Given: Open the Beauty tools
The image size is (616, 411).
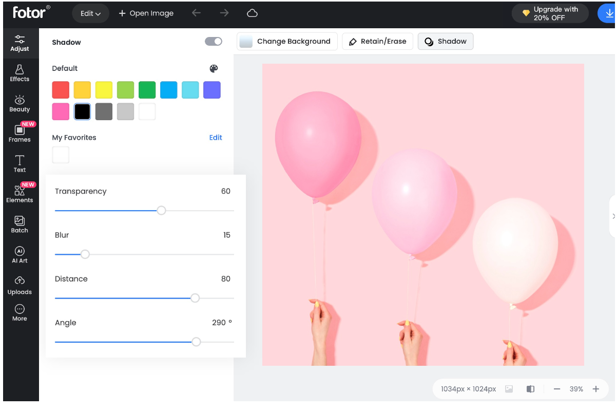Looking at the screenshot, I should point(20,103).
